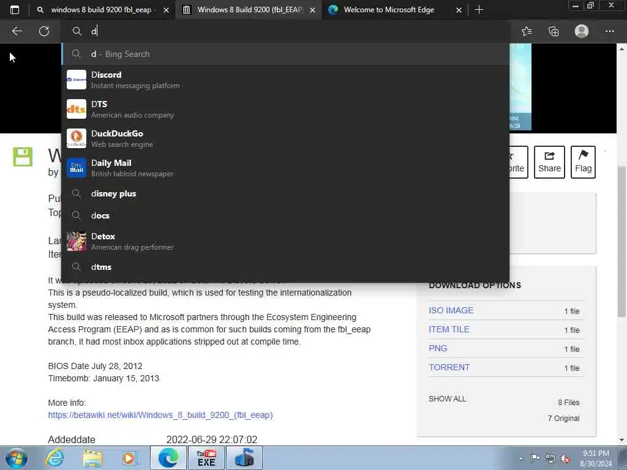627x470 pixels.
Task: Open the ITEM TILE download link
Action: (x=449, y=329)
